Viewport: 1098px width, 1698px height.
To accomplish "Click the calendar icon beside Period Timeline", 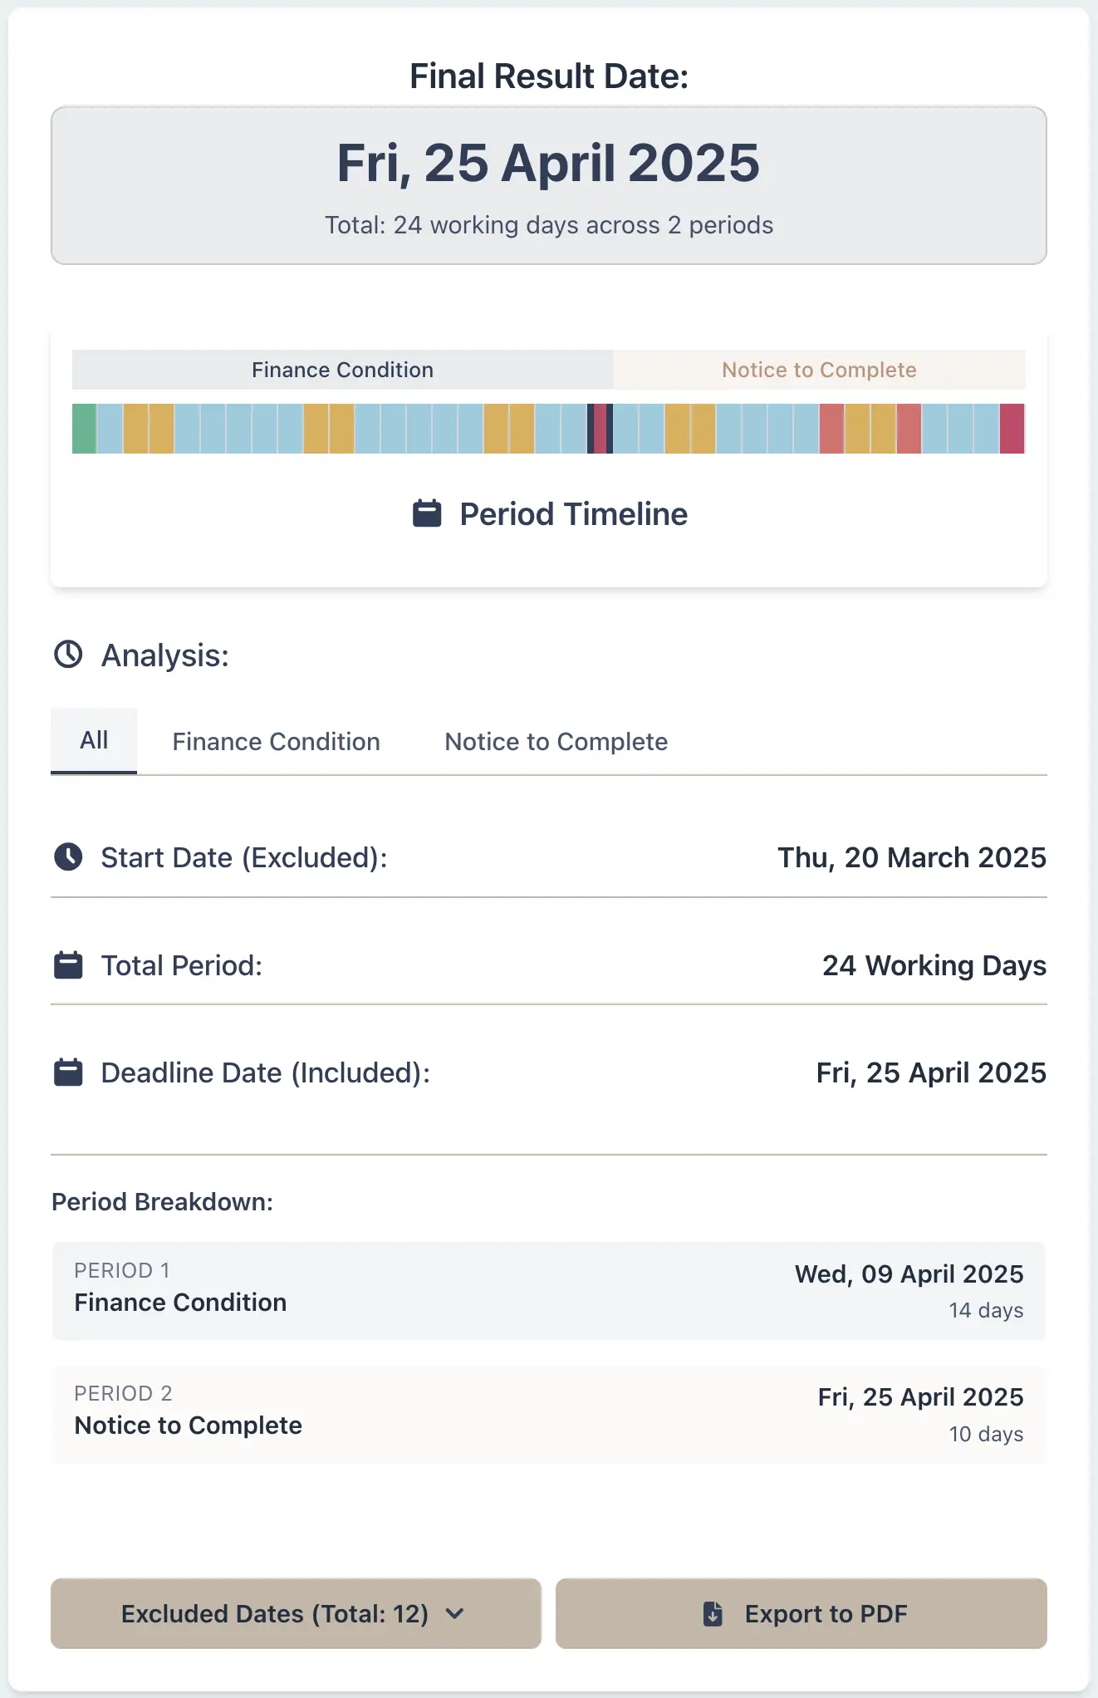I will click(426, 513).
